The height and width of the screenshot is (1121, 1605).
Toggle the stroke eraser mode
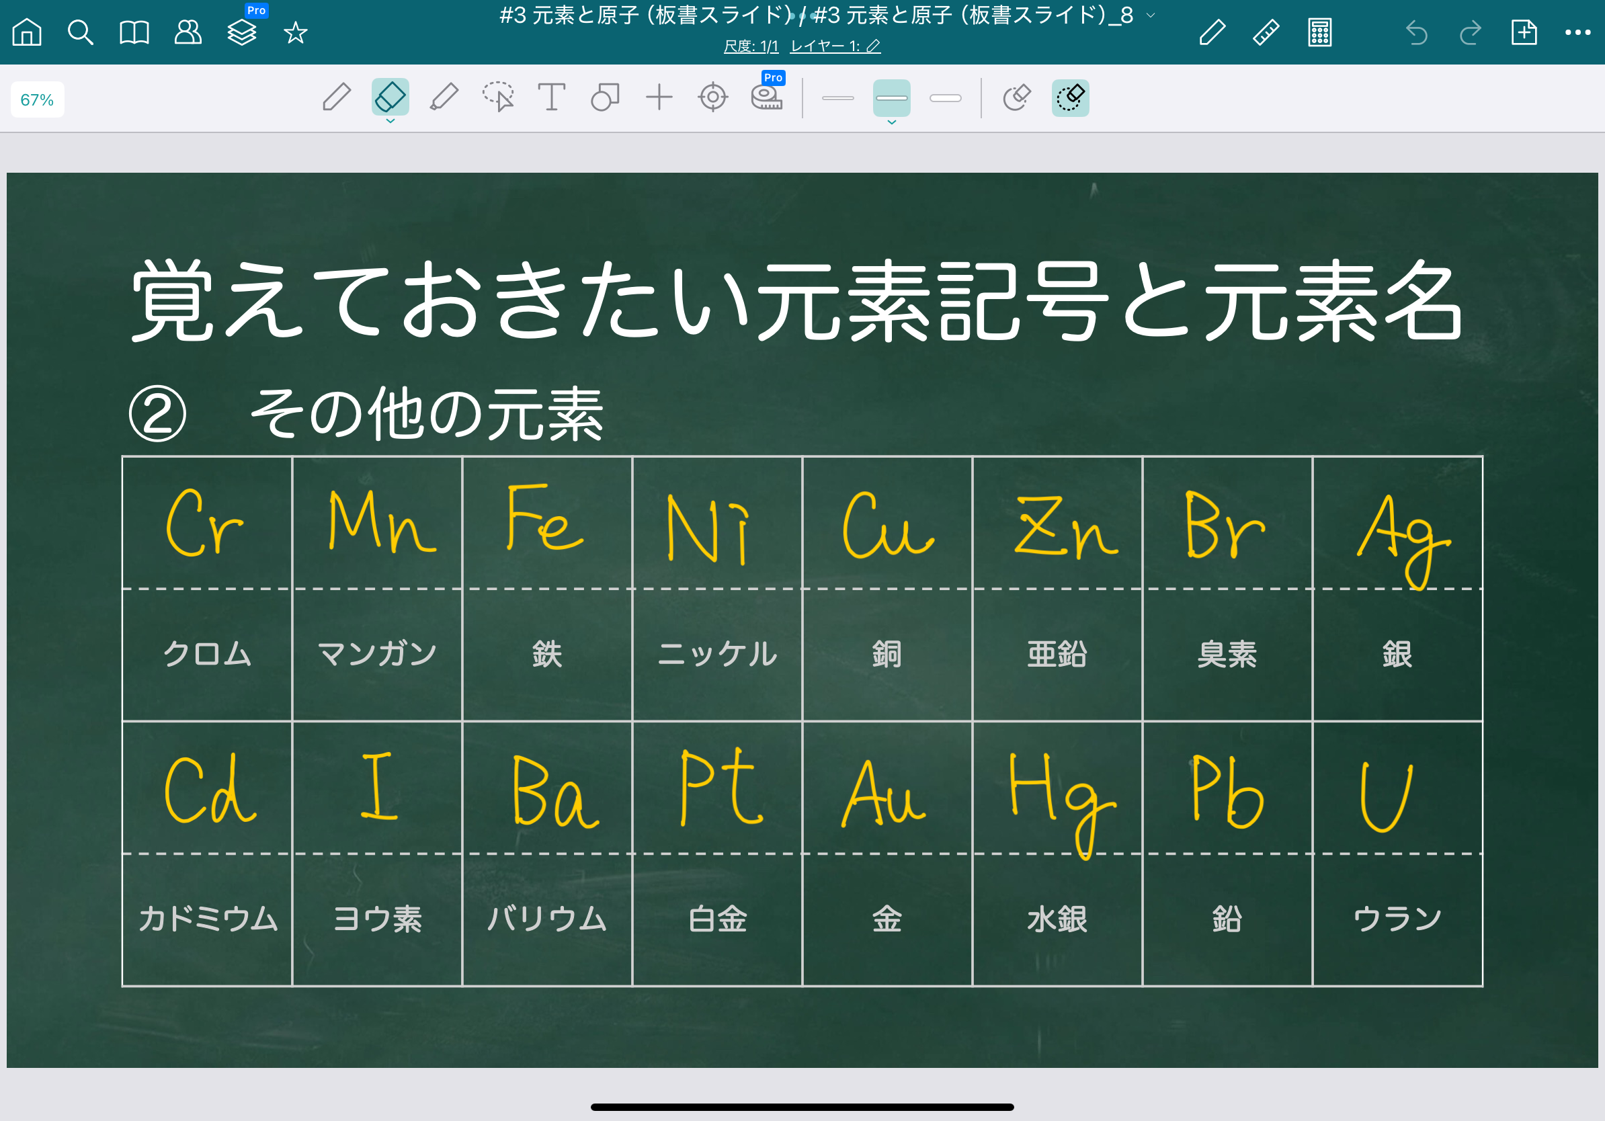click(1016, 97)
